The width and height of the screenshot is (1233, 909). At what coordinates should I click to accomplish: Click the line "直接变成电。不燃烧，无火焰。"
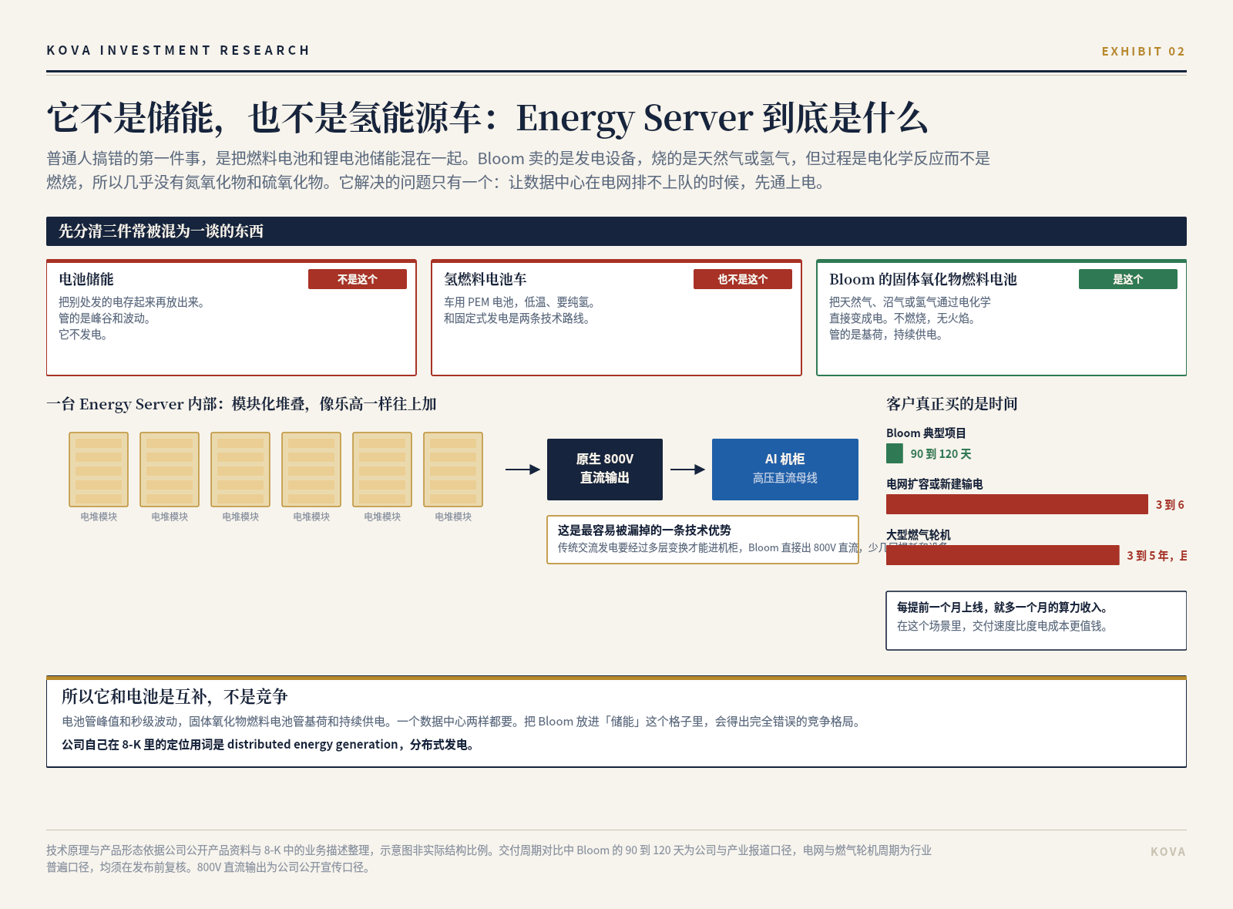coord(902,318)
